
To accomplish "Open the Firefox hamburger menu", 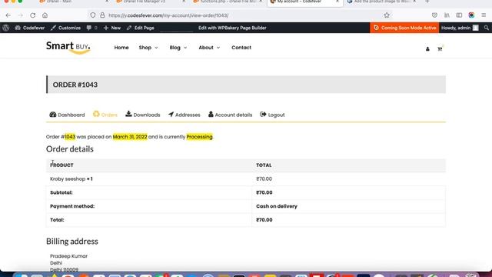I will pos(484,15).
